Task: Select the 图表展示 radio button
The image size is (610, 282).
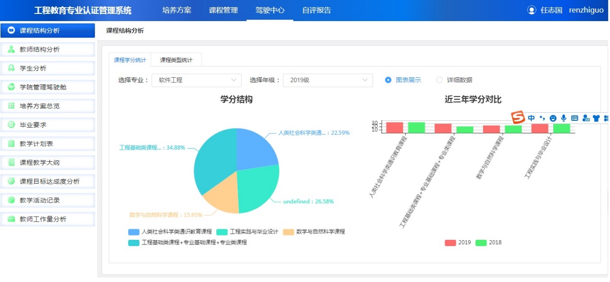Action: (388, 80)
